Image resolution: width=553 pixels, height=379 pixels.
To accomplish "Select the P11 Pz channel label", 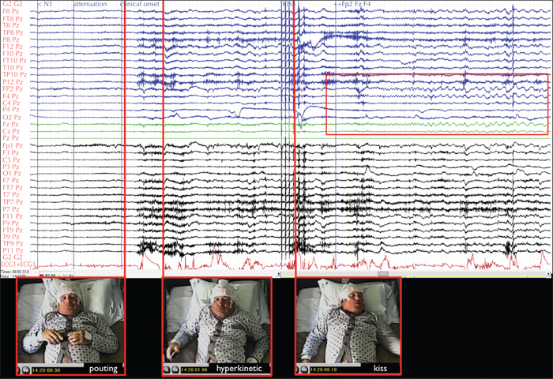I will (x=13, y=250).
